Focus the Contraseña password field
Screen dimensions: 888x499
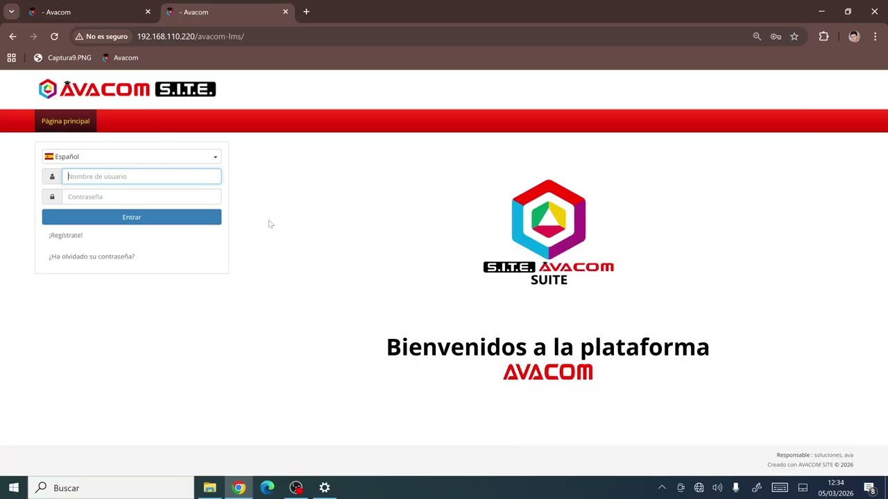point(142,197)
